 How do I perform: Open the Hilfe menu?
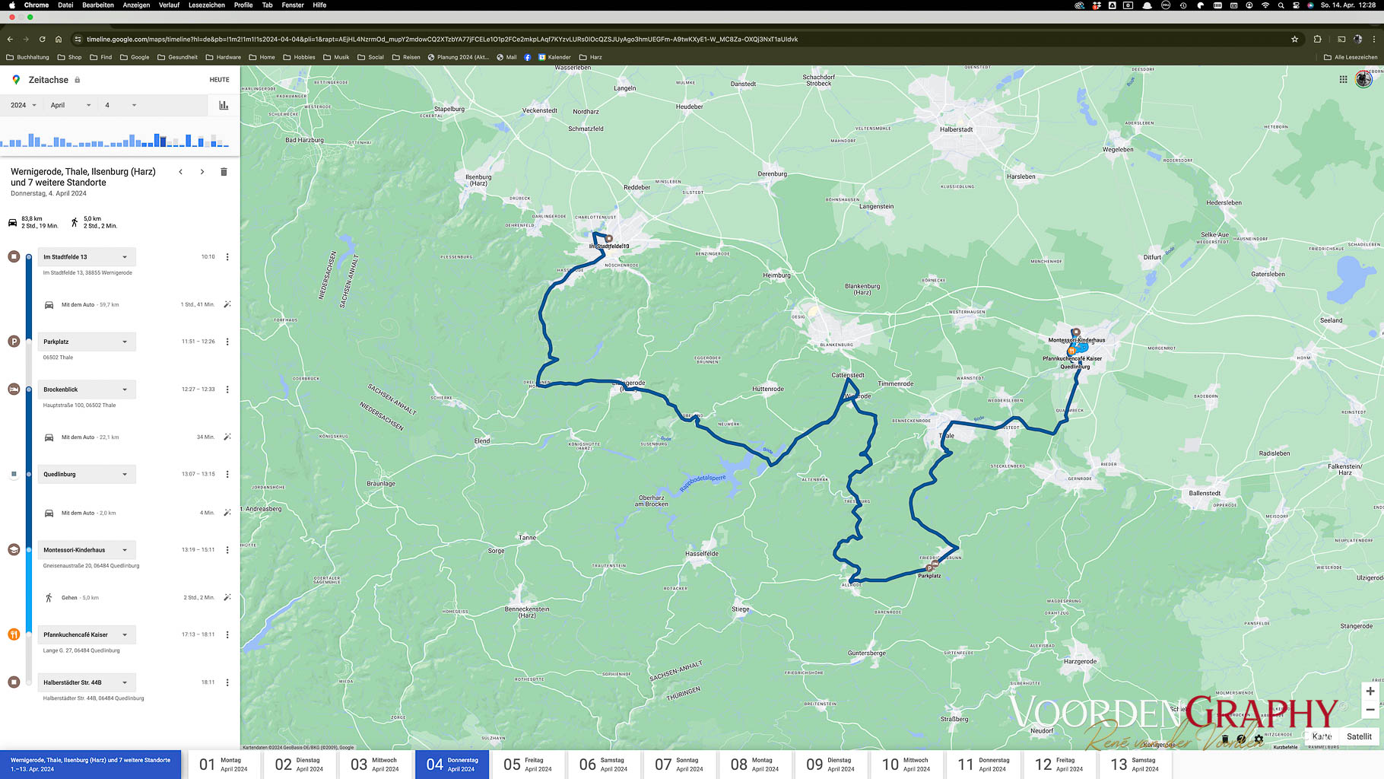pos(319,5)
